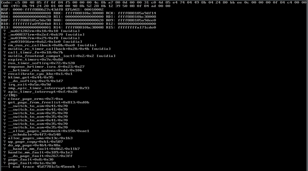Select the nvidia_frontend_compat_ioctl trace line
This screenshot has height=171, width=308.
(59, 56)
